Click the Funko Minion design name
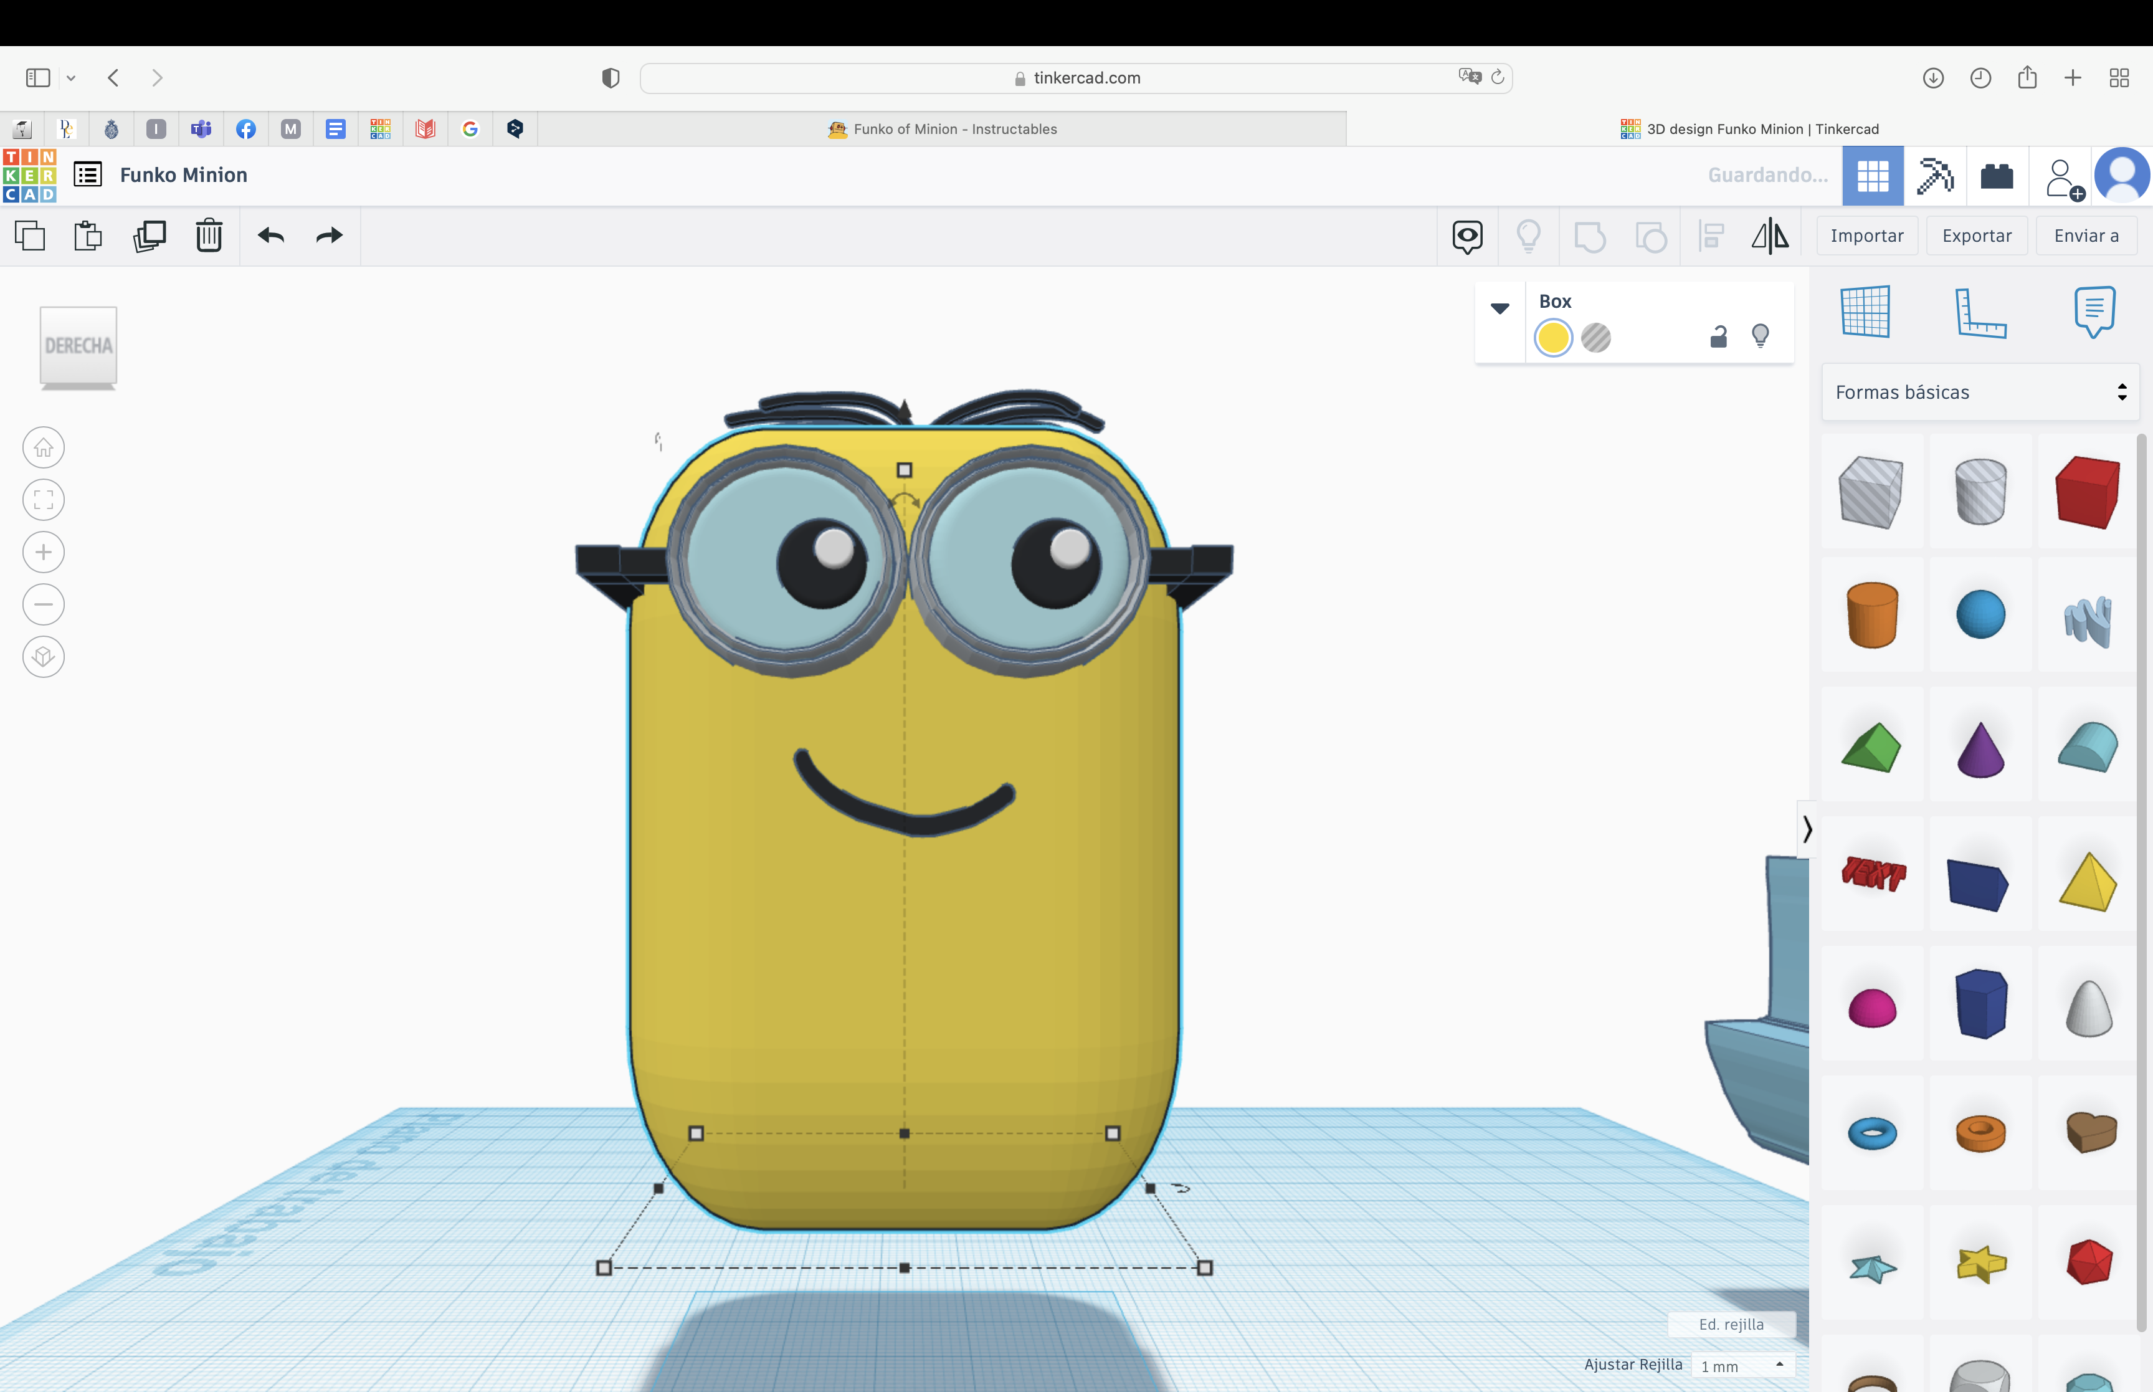 coord(183,175)
